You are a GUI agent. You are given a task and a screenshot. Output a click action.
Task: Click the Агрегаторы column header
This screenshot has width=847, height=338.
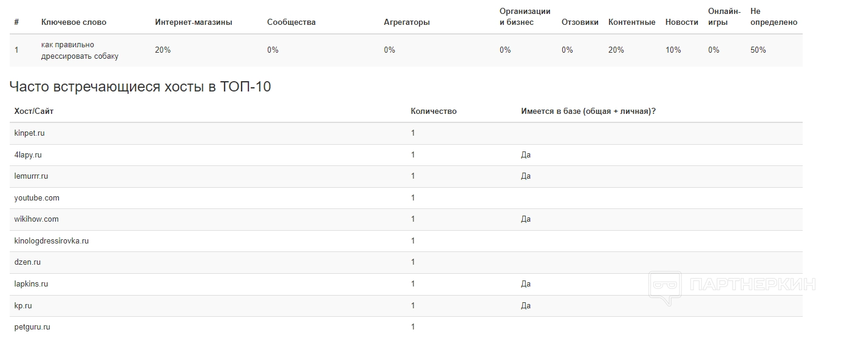(407, 22)
